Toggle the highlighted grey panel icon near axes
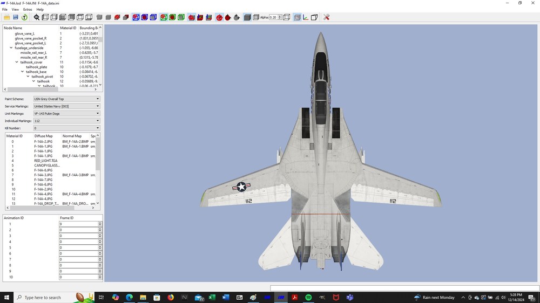The width and height of the screenshot is (540, 303). 297,17
